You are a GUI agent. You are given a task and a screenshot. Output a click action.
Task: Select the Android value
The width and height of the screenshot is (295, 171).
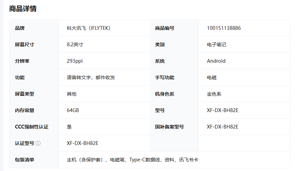click(216, 61)
